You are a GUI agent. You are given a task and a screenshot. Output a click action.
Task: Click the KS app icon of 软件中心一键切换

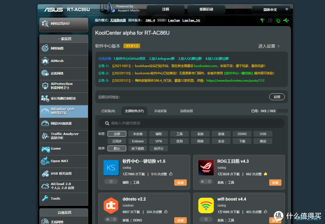click(x=111, y=167)
